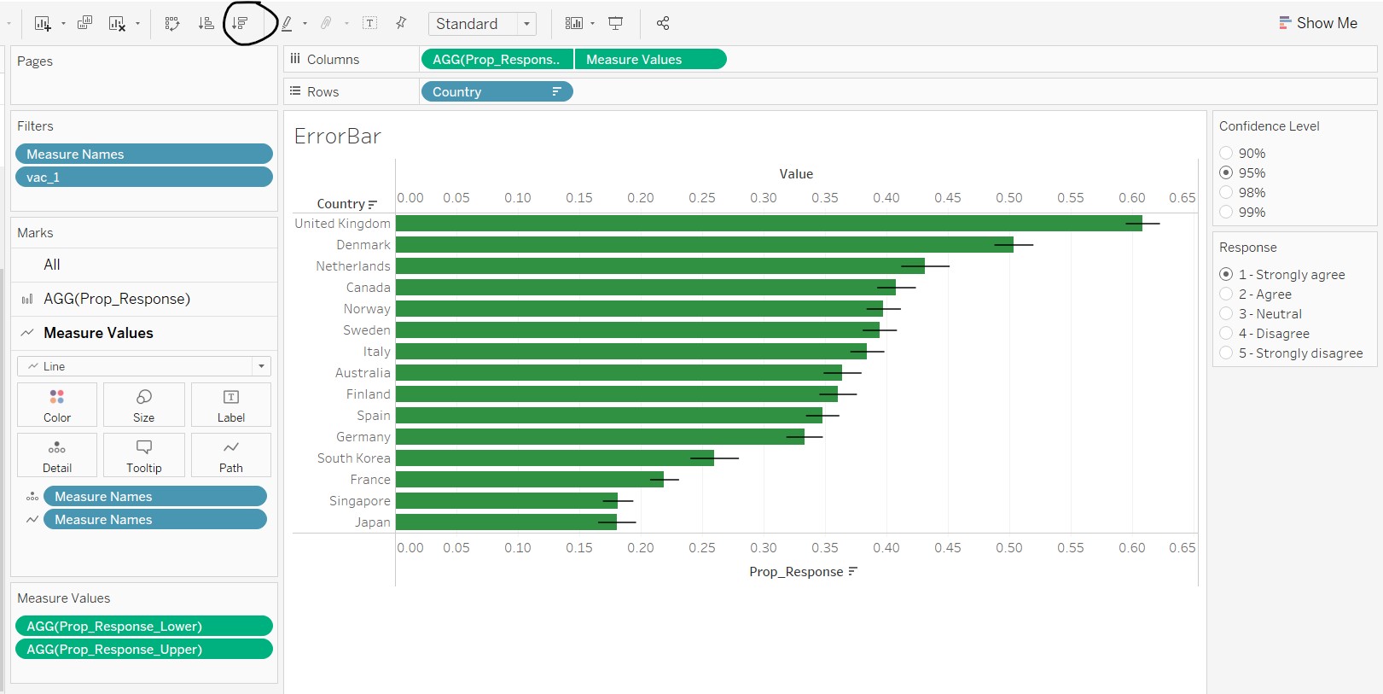The image size is (1383, 694).
Task: Select the 99% confidence level
Action: pyautogui.click(x=1226, y=212)
